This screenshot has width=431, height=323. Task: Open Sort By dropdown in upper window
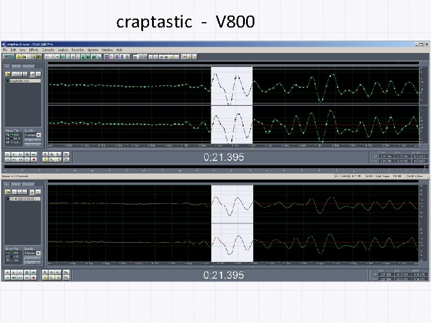click(x=38, y=135)
